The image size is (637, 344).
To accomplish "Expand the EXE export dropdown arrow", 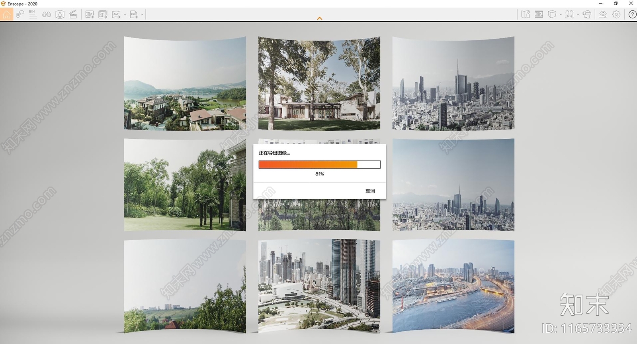I will 142,14.
